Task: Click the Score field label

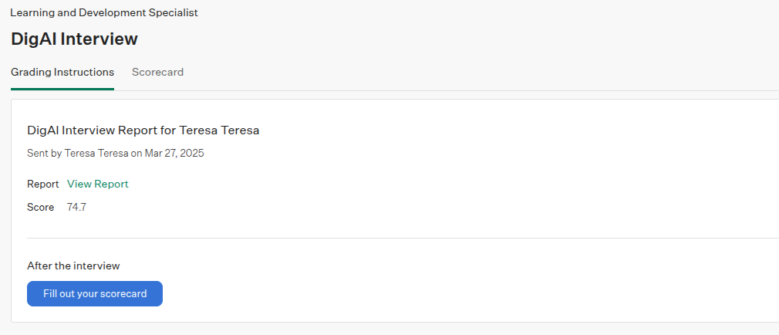Action: point(41,208)
